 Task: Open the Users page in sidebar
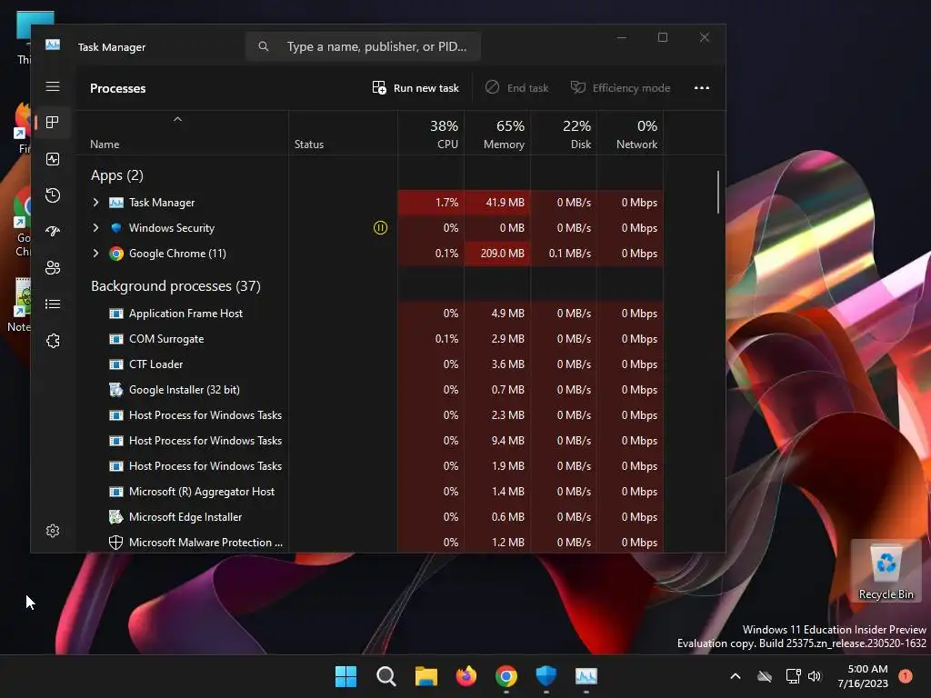53,268
